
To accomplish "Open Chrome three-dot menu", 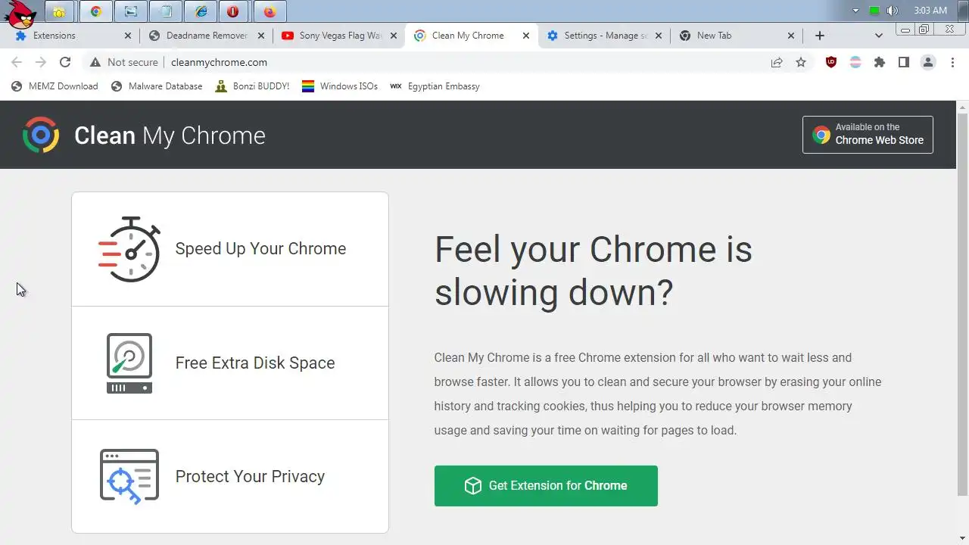I will pyautogui.click(x=952, y=63).
